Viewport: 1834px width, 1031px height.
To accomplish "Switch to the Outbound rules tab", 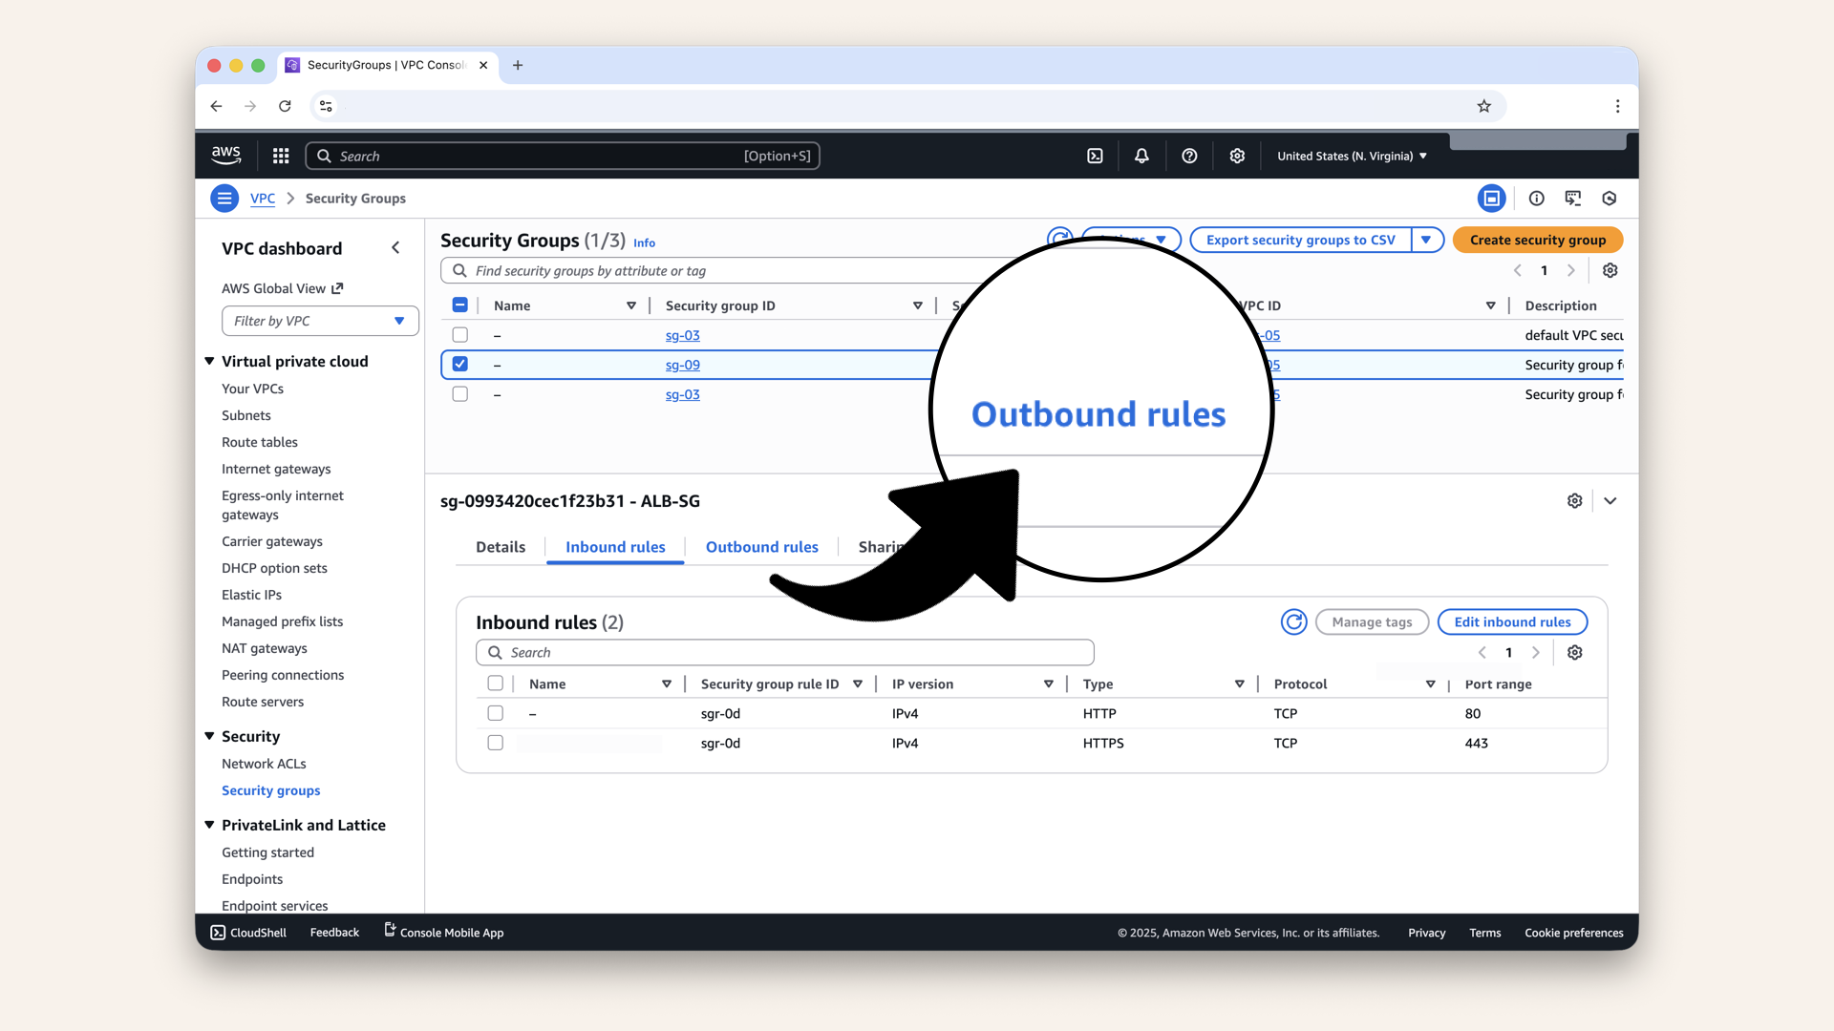I will tap(761, 547).
